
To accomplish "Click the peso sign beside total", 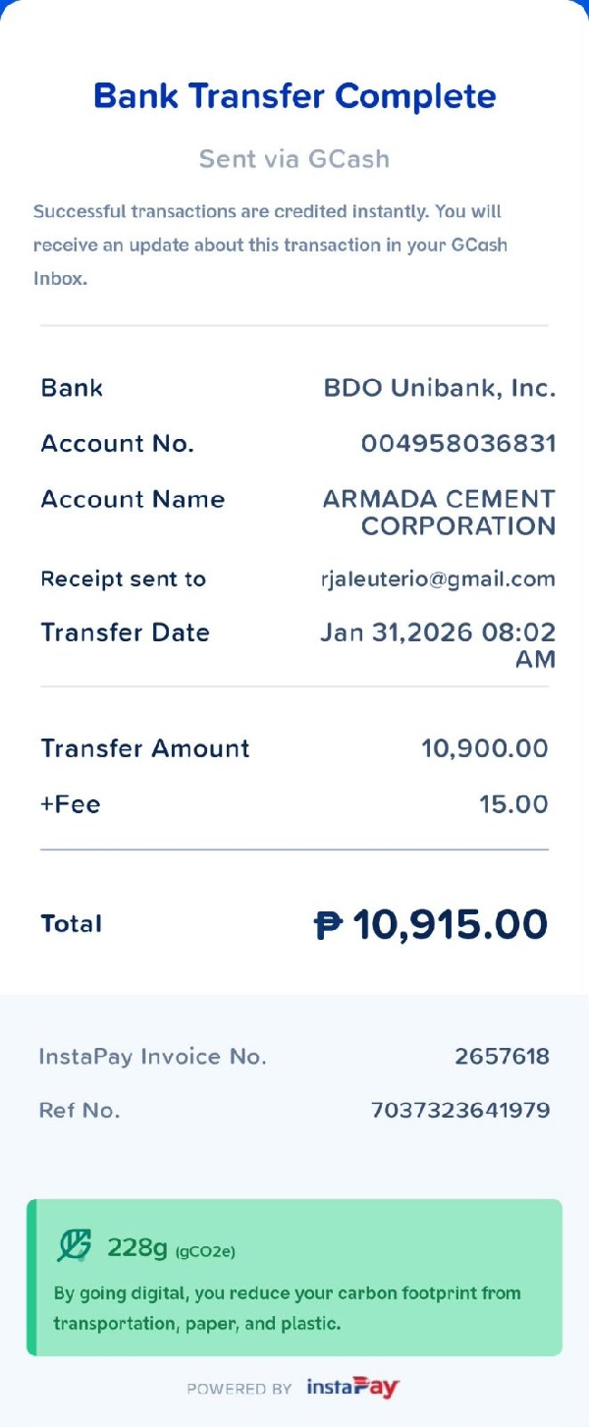I will [328, 924].
